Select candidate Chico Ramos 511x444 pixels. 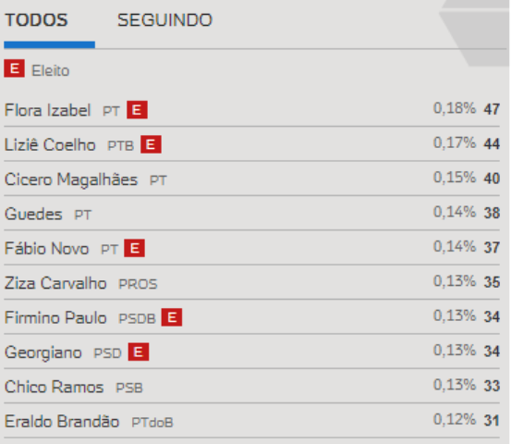click(x=251, y=387)
